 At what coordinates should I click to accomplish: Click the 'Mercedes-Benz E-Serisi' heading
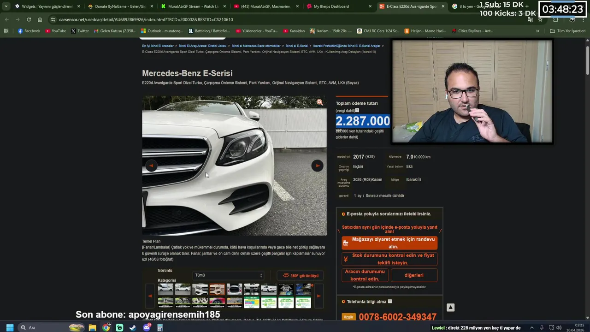click(187, 73)
